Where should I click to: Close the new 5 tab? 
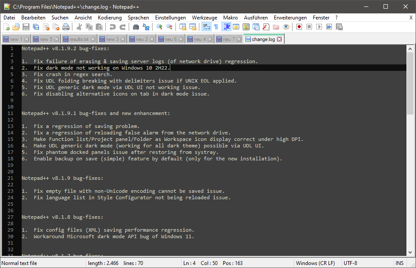[x=56, y=39]
